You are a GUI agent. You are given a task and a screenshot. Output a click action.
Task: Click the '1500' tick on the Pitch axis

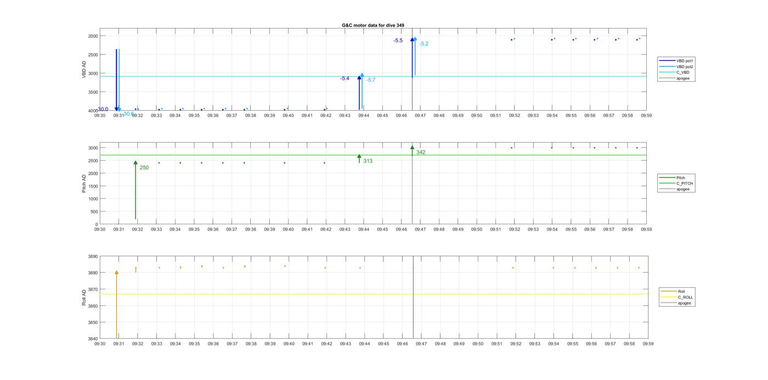93,186
